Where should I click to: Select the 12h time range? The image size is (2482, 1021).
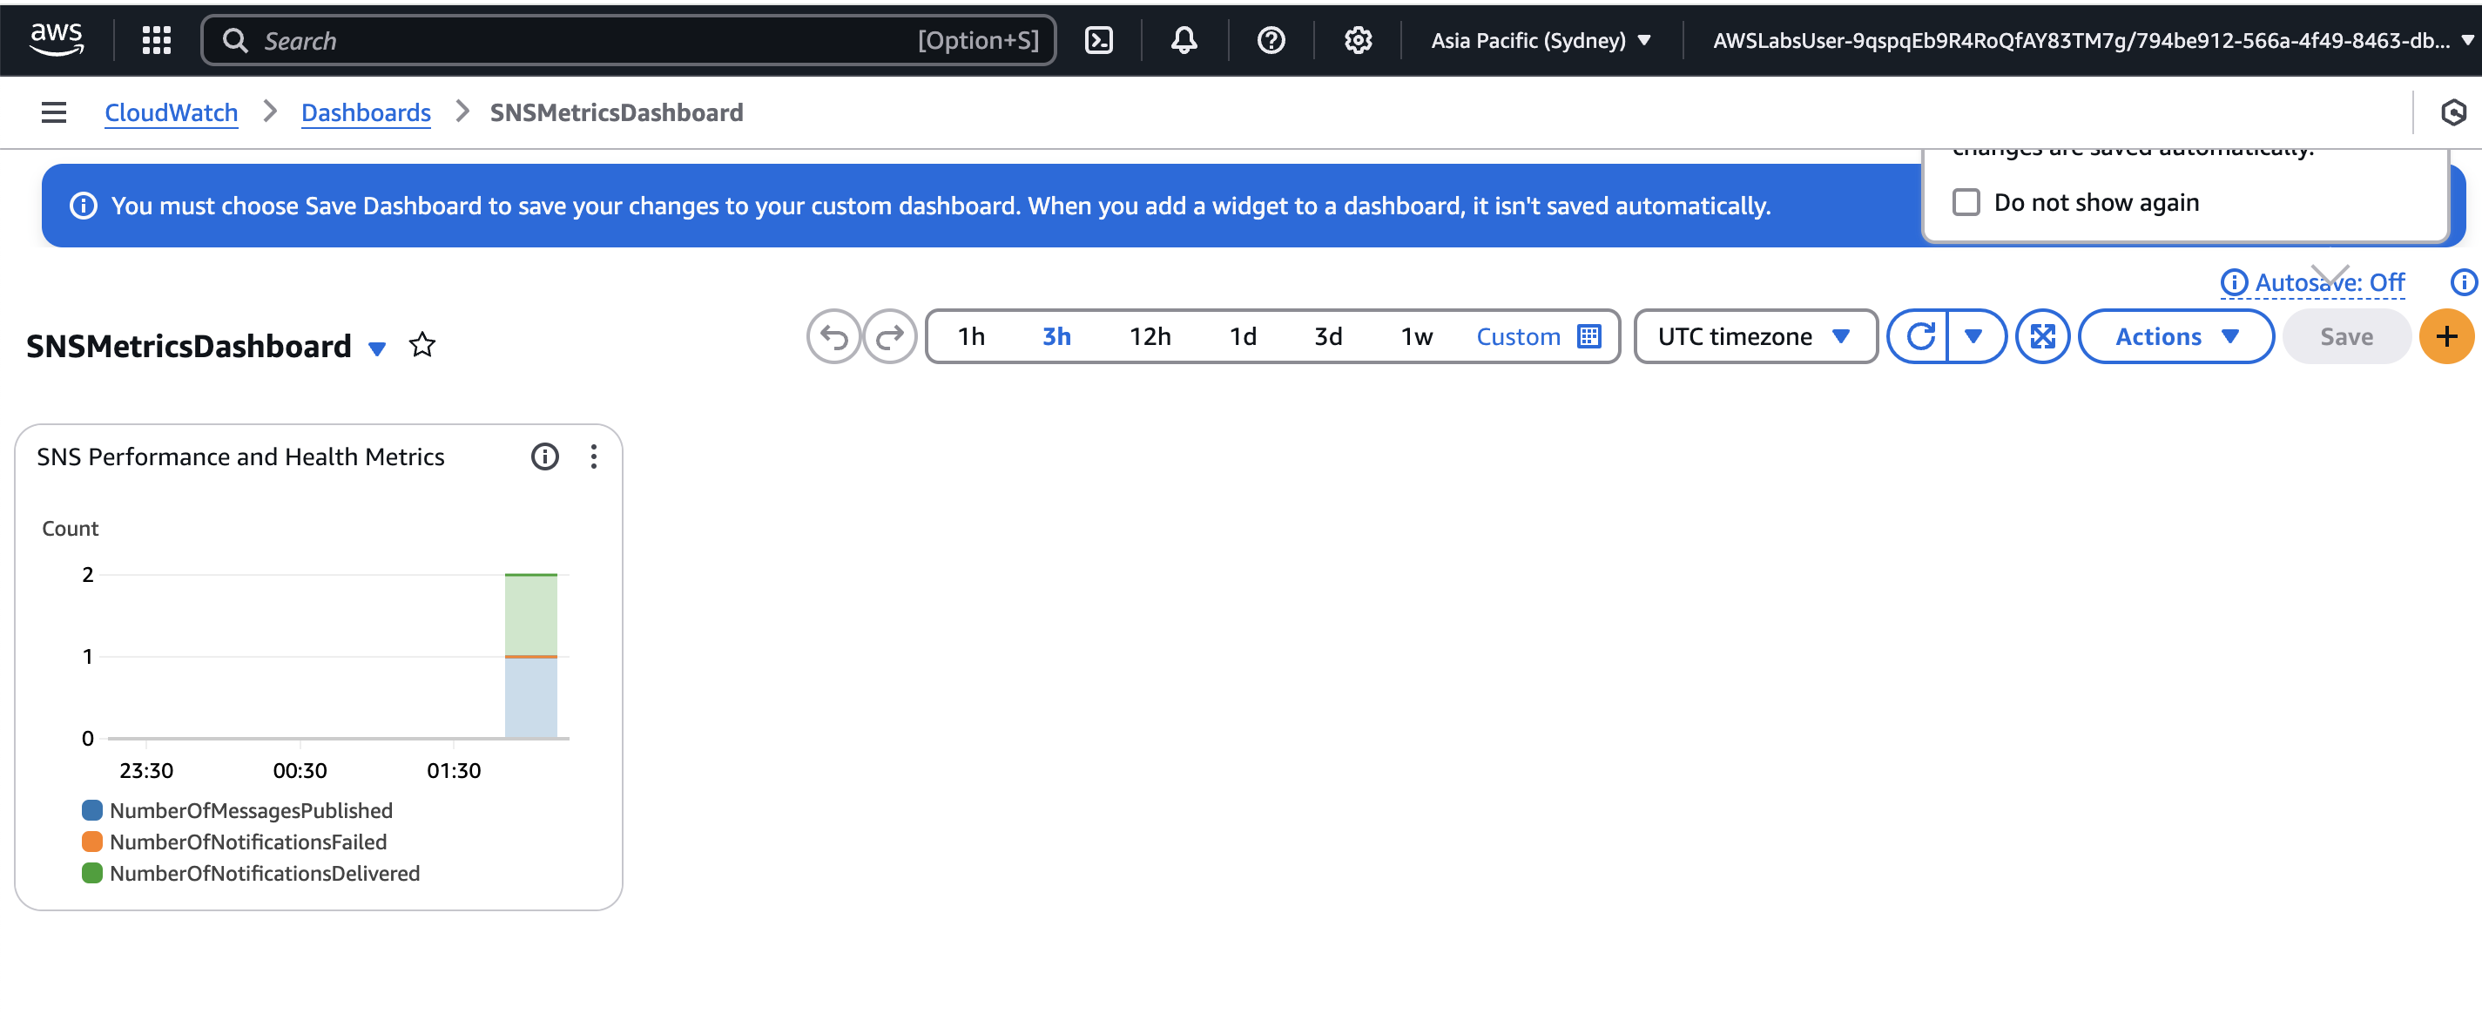(x=1150, y=336)
